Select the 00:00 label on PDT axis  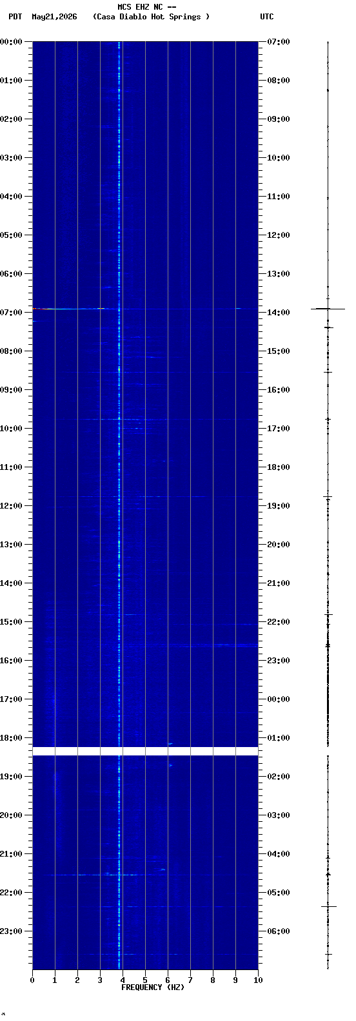11,42
